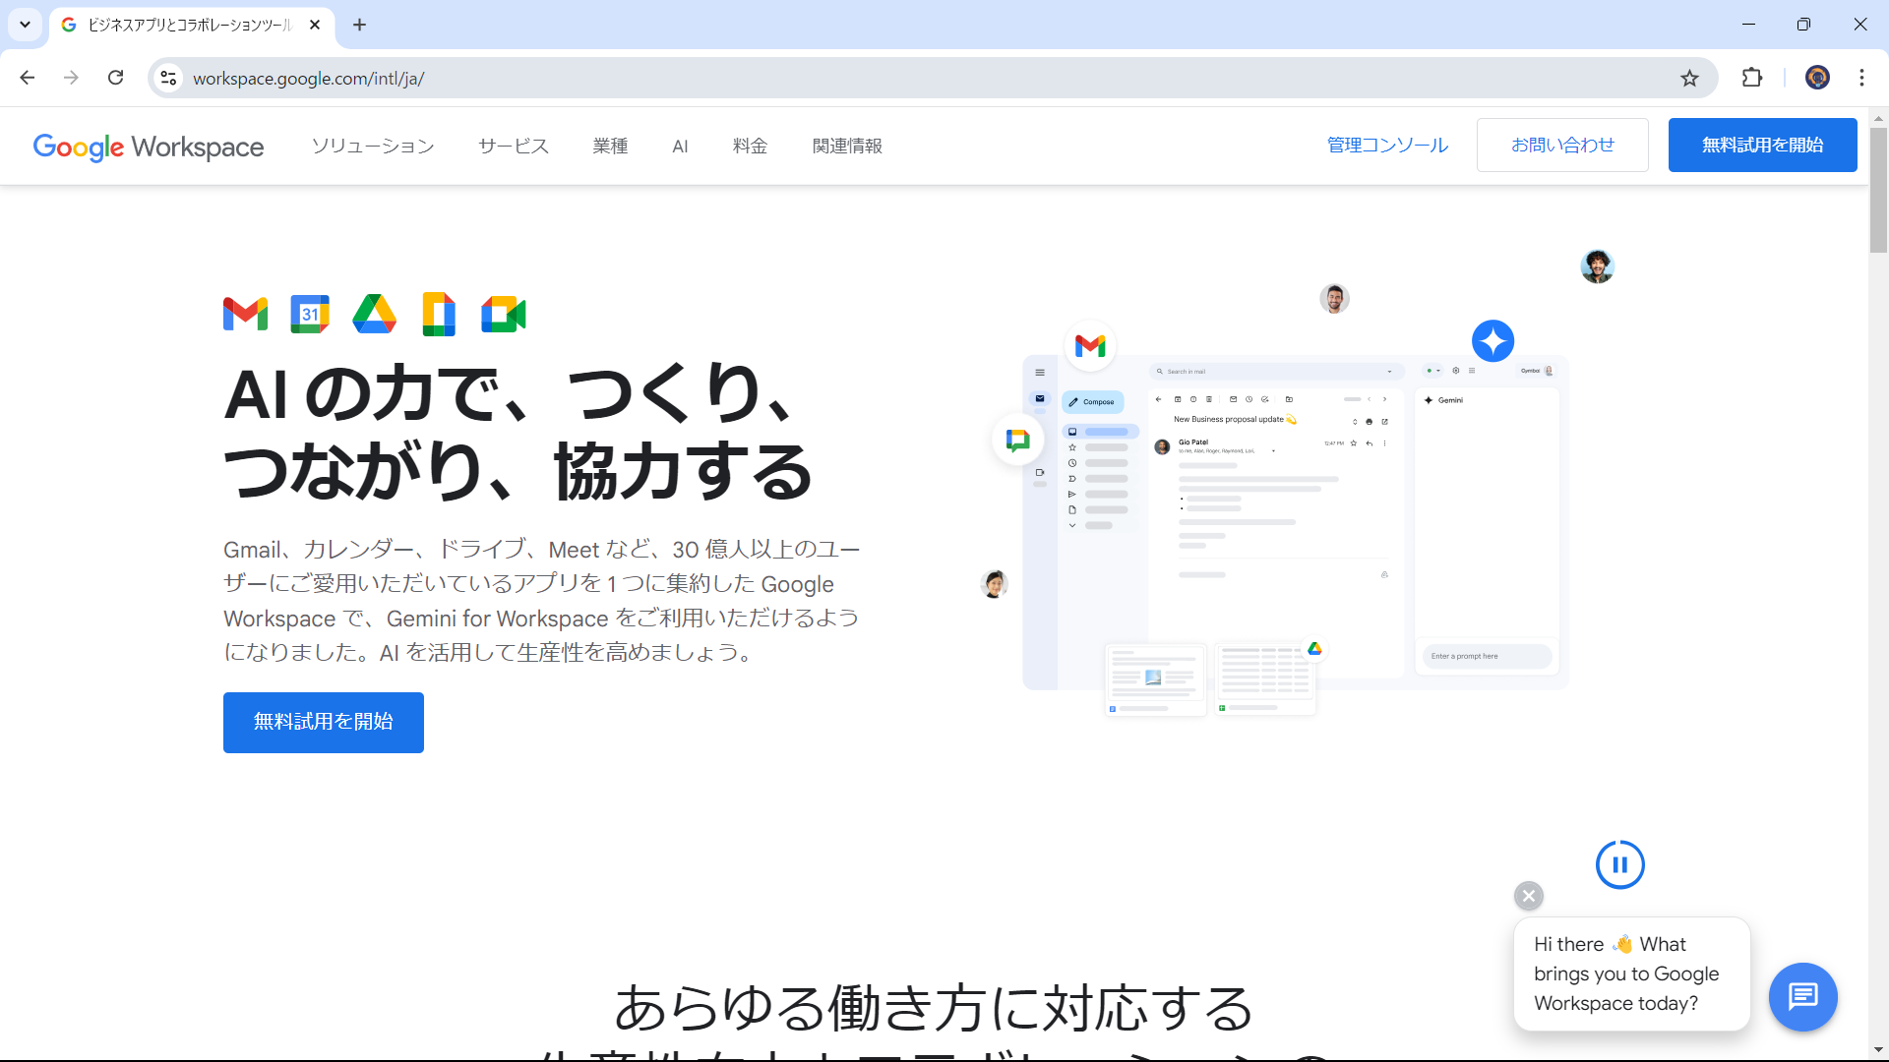Click the Search in mail box in the mockup
The height and width of the screenshot is (1062, 1889).
tap(1276, 372)
